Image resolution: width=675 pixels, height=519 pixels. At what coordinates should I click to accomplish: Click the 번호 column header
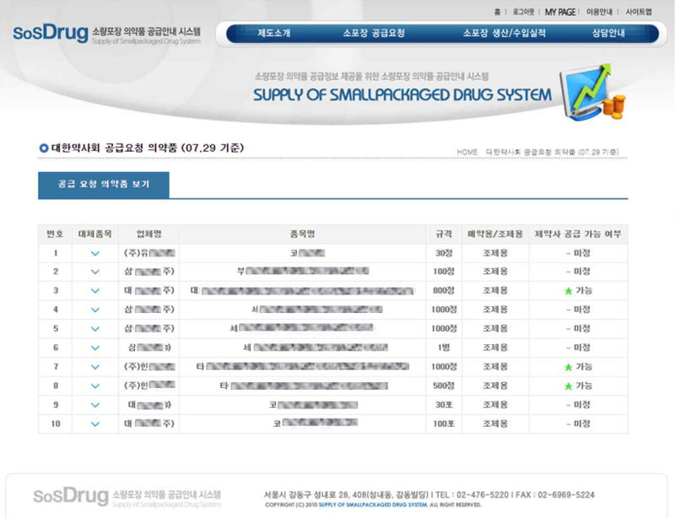(x=55, y=235)
